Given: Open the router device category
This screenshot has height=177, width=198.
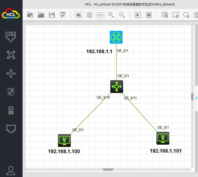Looking at the screenshot, I should pyautogui.click(x=11, y=55).
